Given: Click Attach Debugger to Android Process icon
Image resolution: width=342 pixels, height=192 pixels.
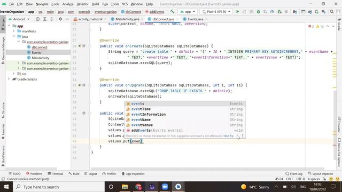Looking at the screenshot, I should (x=279, y=12).
